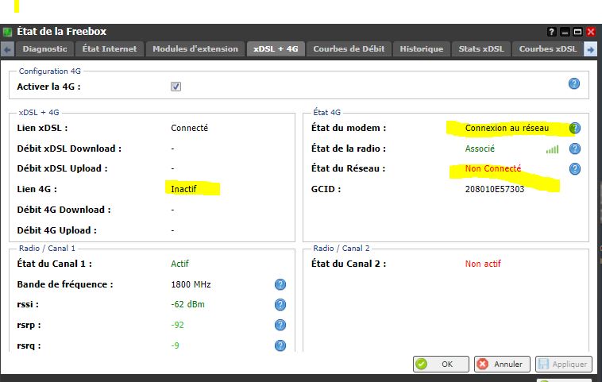Screen dimensions: 602x382
Task: Open the Stats xDSL tab
Action: pos(481,49)
